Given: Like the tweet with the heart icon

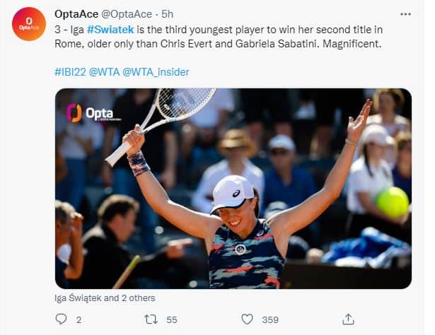Looking at the screenshot, I should pos(247,319).
